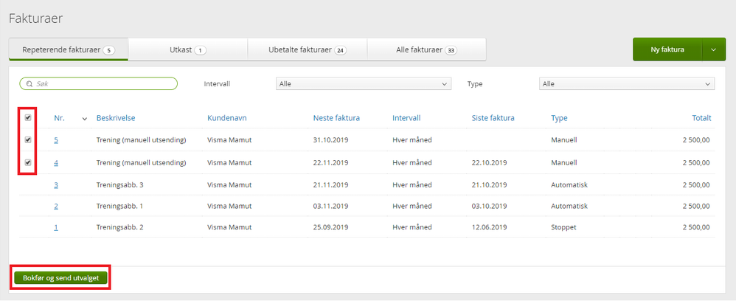Click the Ny faktura button
Screen dimensions: 736x301
point(667,49)
